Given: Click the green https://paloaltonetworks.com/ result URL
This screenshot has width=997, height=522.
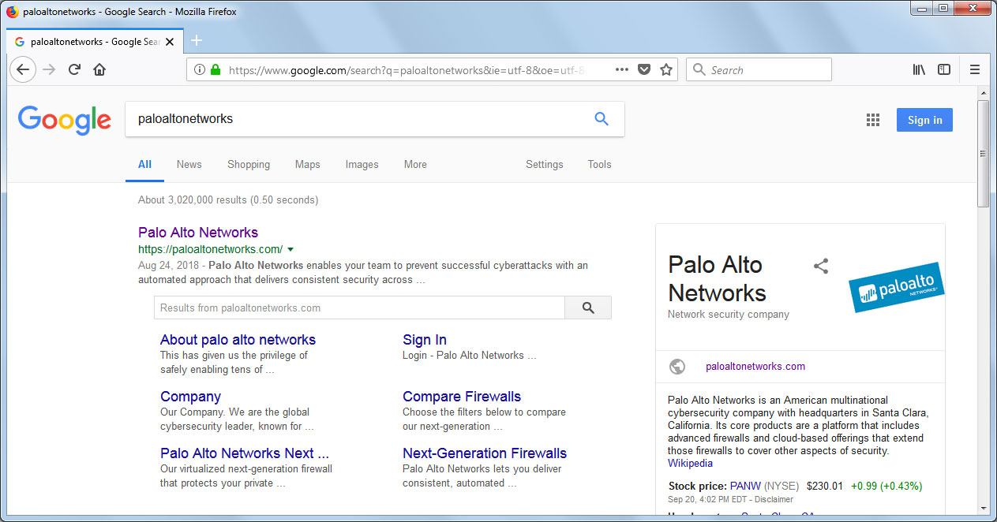Looking at the screenshot, I should click(210, 249).
